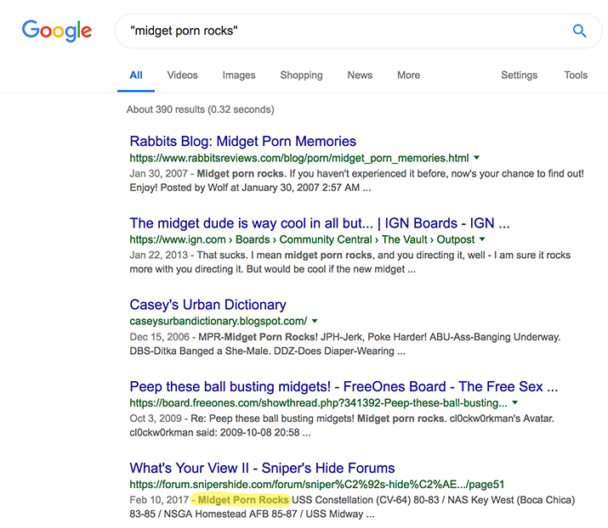
Task: Click the 'About 390 results' text
Action: (201, 110)
